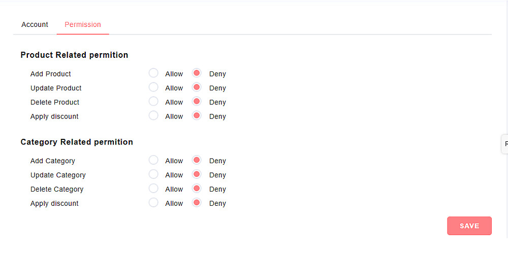Deny Apply discount under Product permissions
The image size is (508, 262).
[x=197, y=116]
